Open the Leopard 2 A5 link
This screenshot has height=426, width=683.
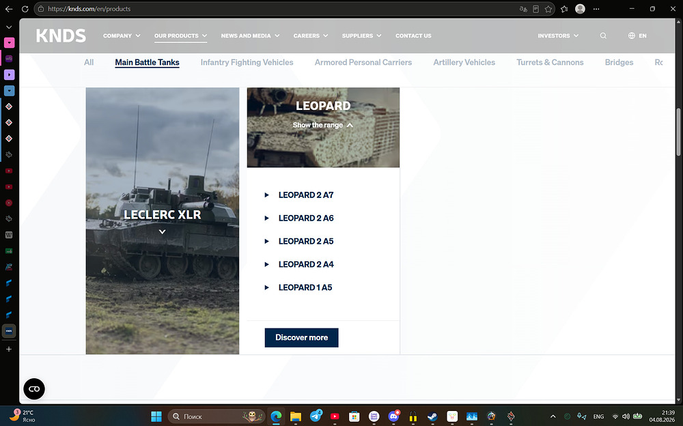[x=306, y=241]
